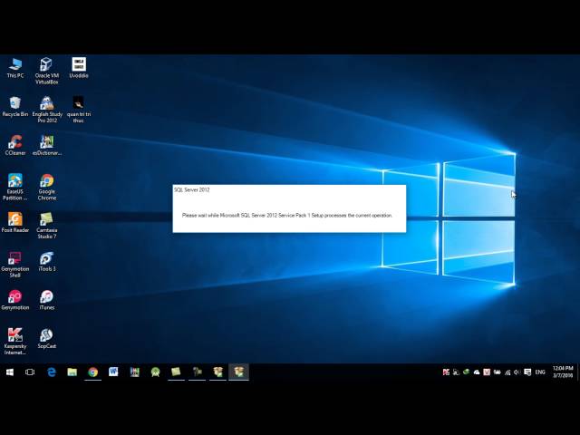
Task: Open the network status tray icon
Action: coord(507,372)
